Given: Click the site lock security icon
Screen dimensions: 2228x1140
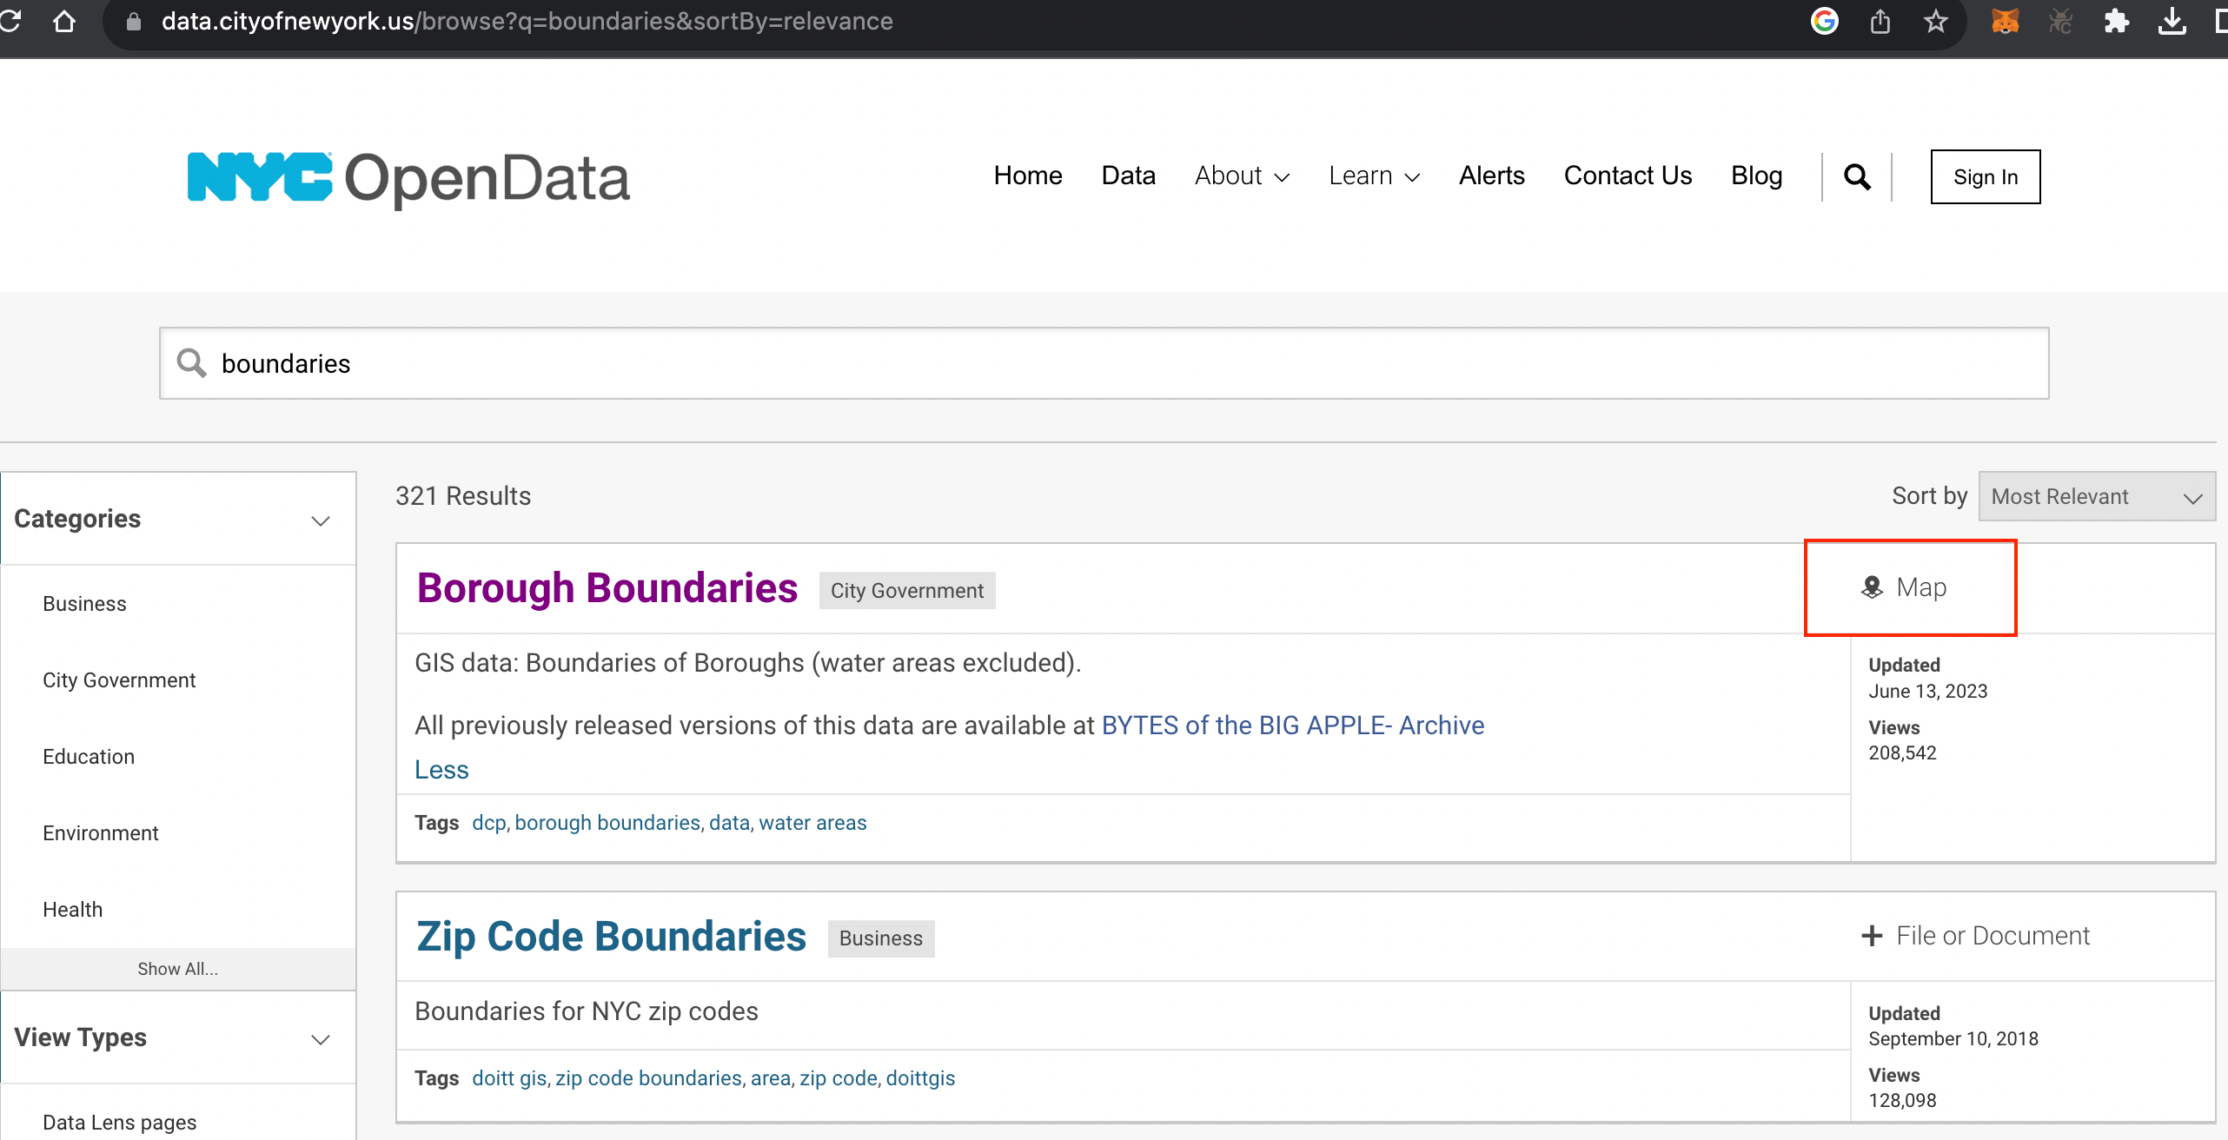Looking at the screenshot, I should [134, 22].
